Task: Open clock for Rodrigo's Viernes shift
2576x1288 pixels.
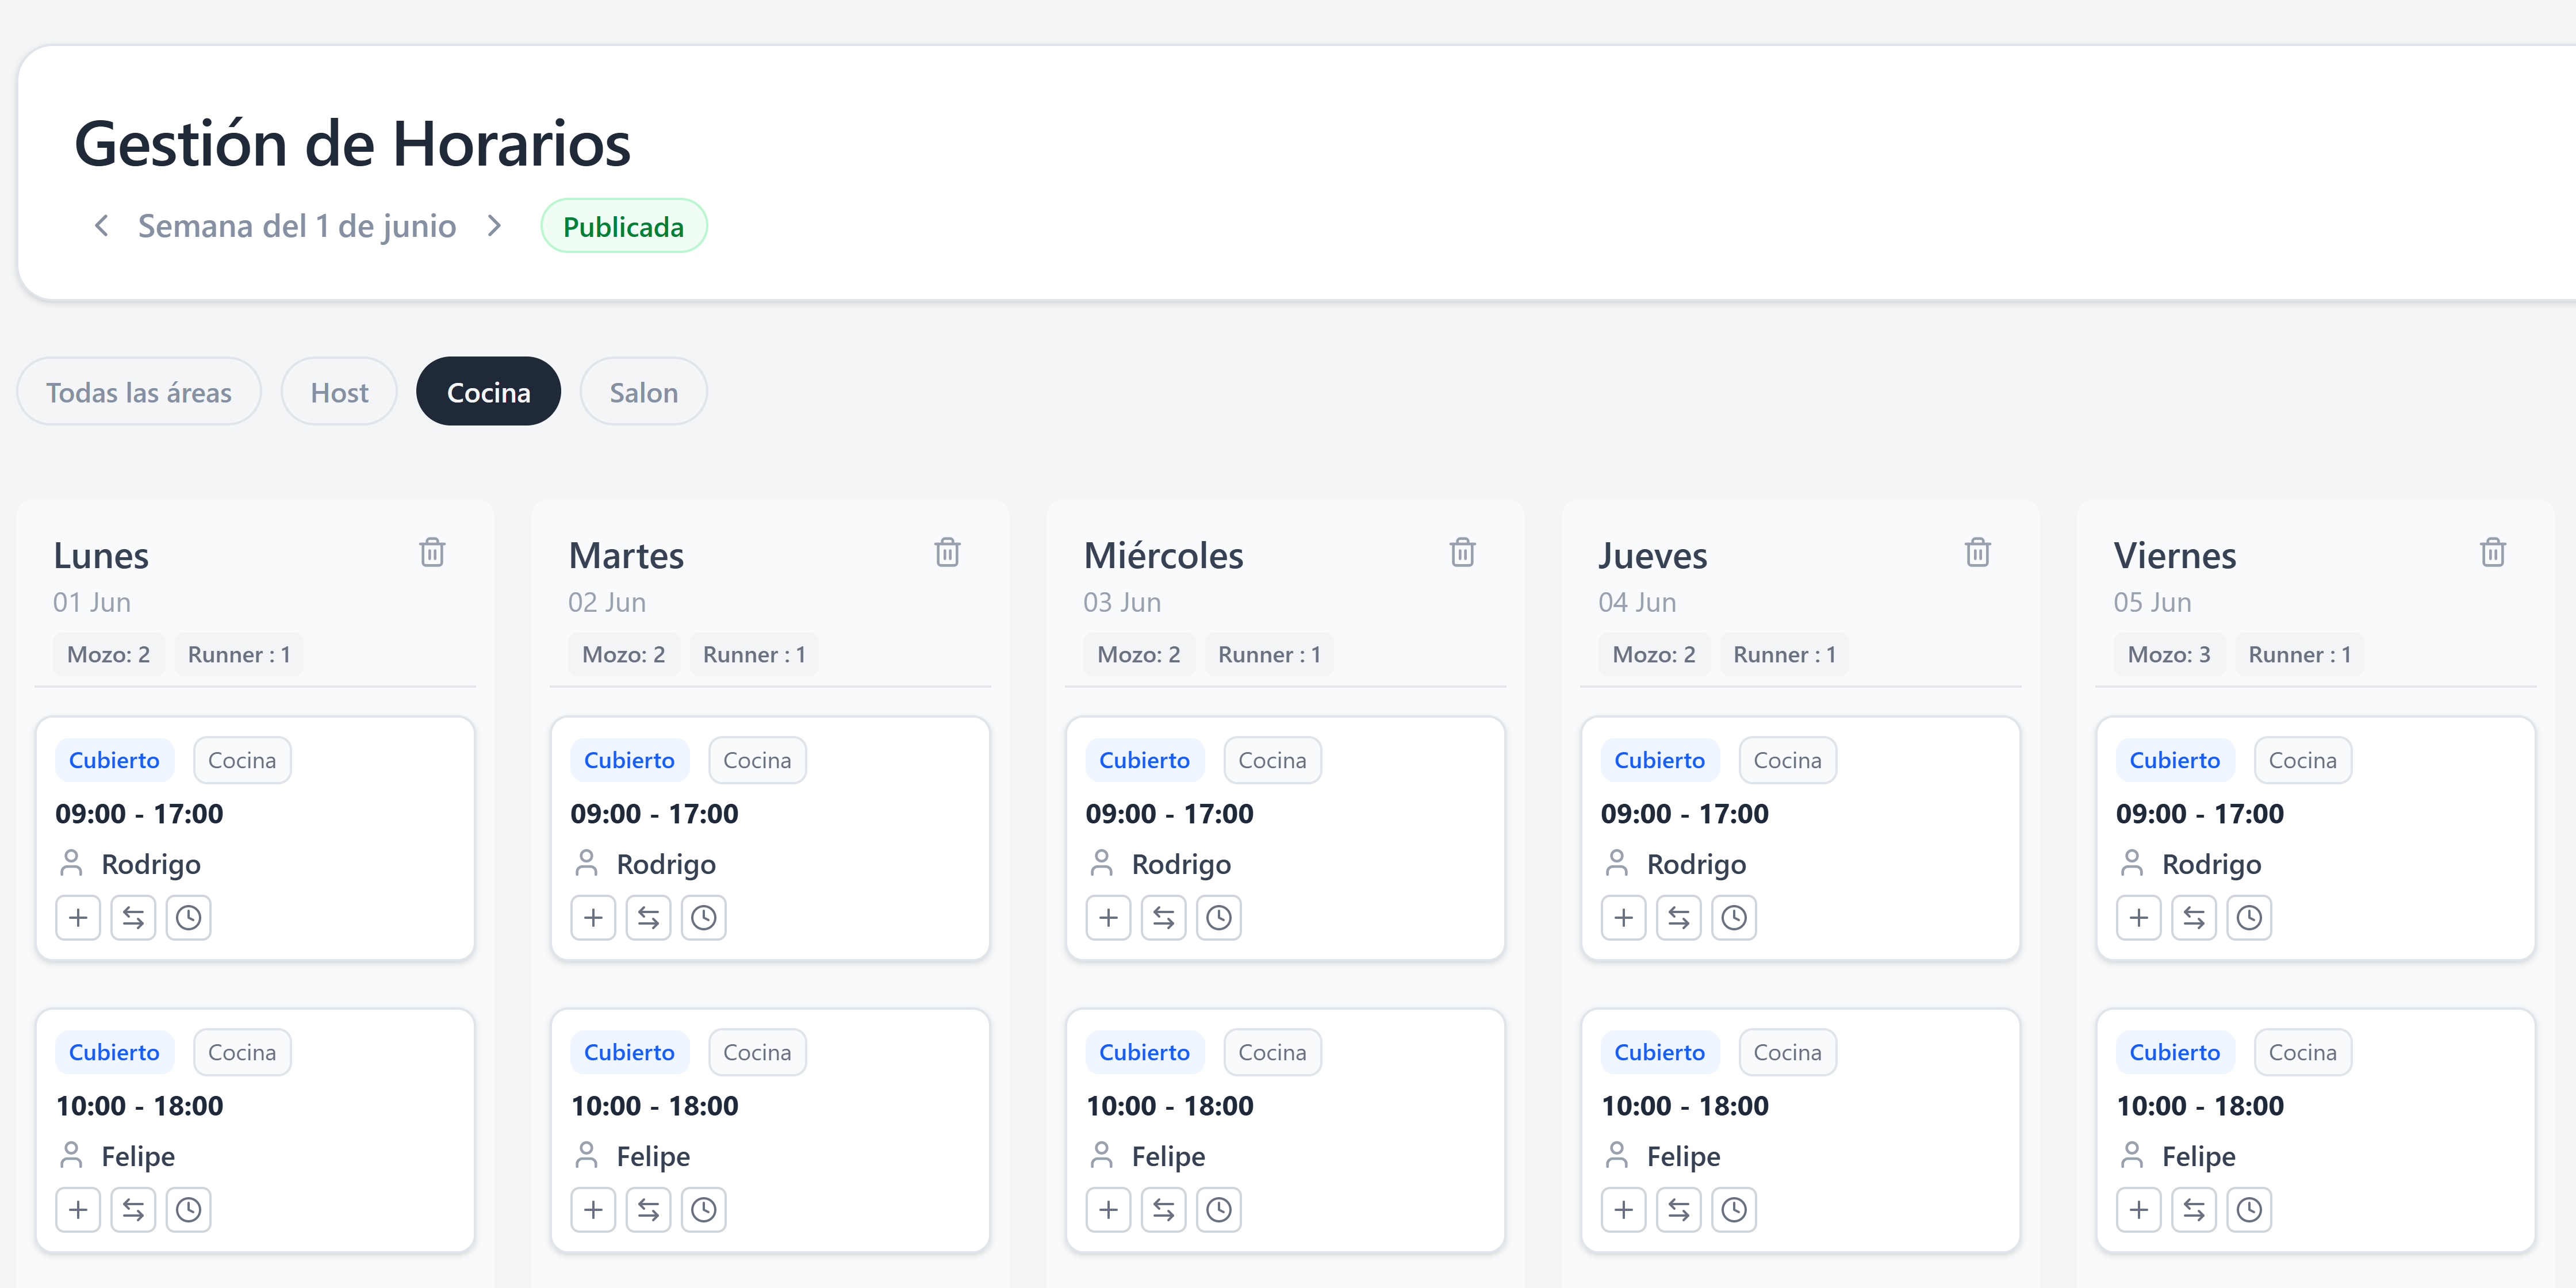Action: (2248, 917)
